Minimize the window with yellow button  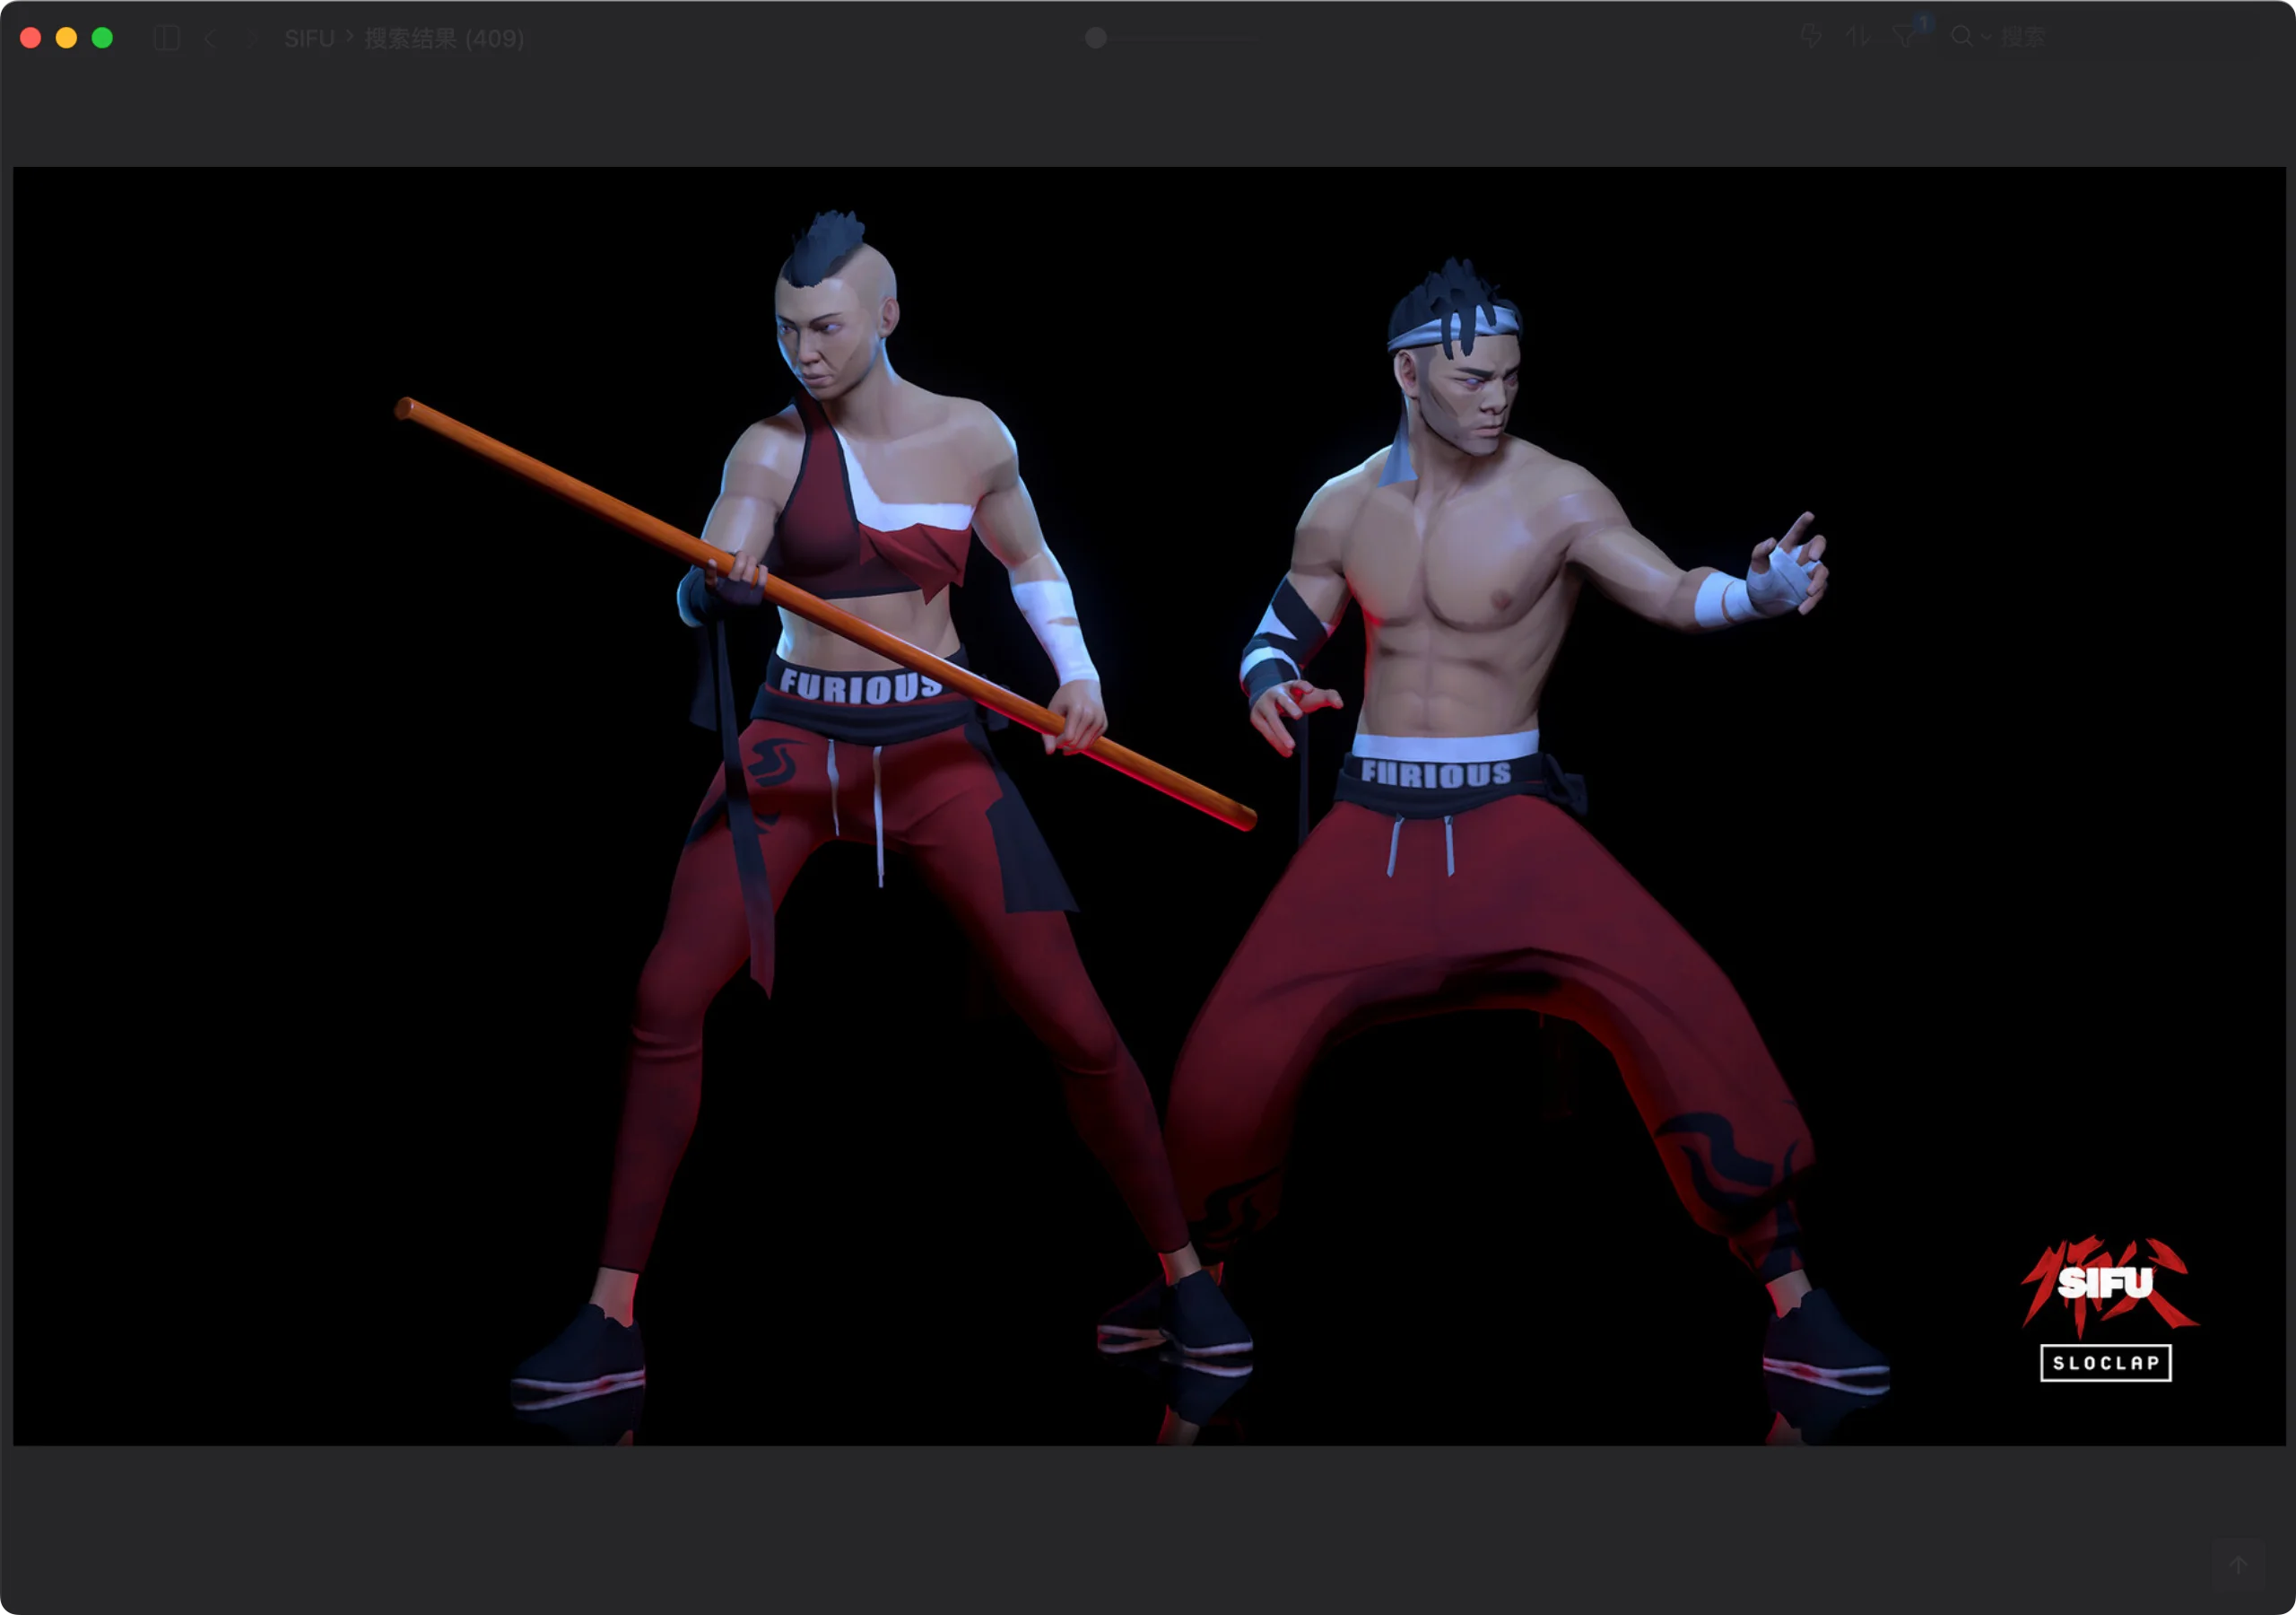66,38
